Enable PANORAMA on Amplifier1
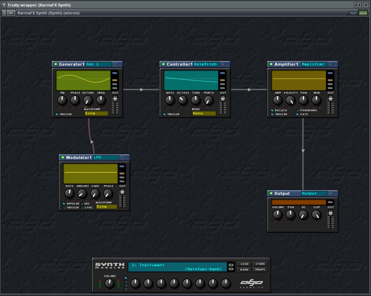This screenshot has width=371, height=296. [x=297, y=111]
